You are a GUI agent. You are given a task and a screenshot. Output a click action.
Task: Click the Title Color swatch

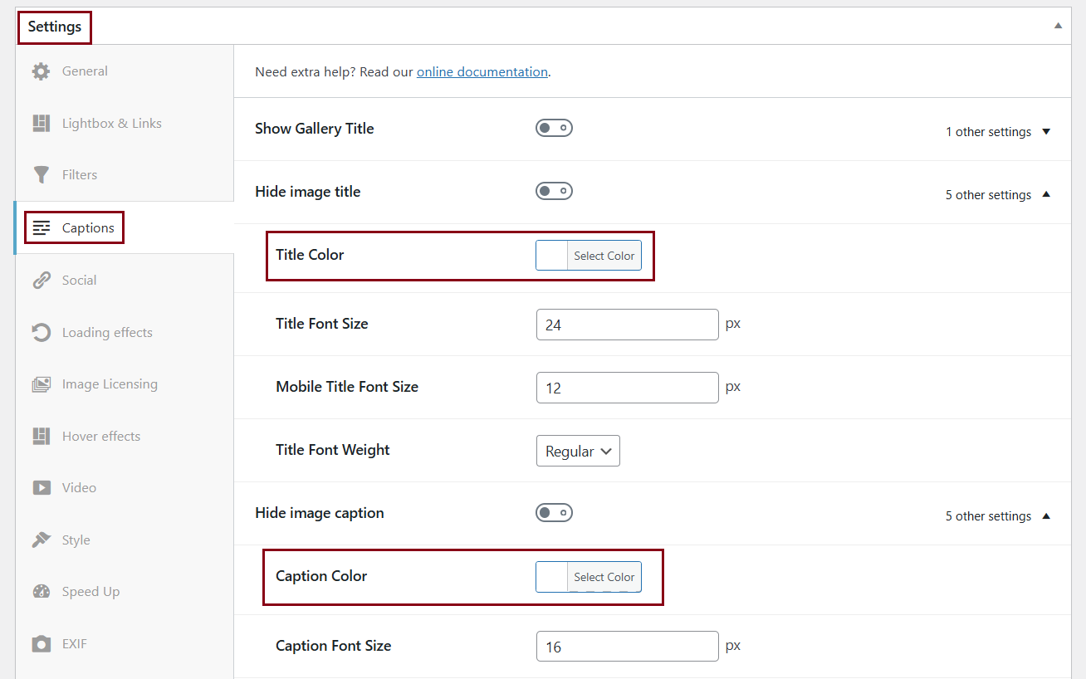(552, 256)
